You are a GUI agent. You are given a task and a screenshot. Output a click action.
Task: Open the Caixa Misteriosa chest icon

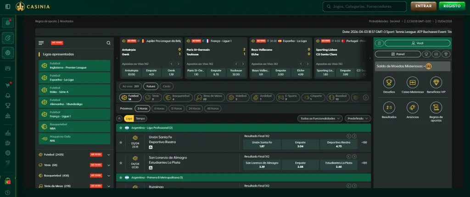tap(413, 82)
